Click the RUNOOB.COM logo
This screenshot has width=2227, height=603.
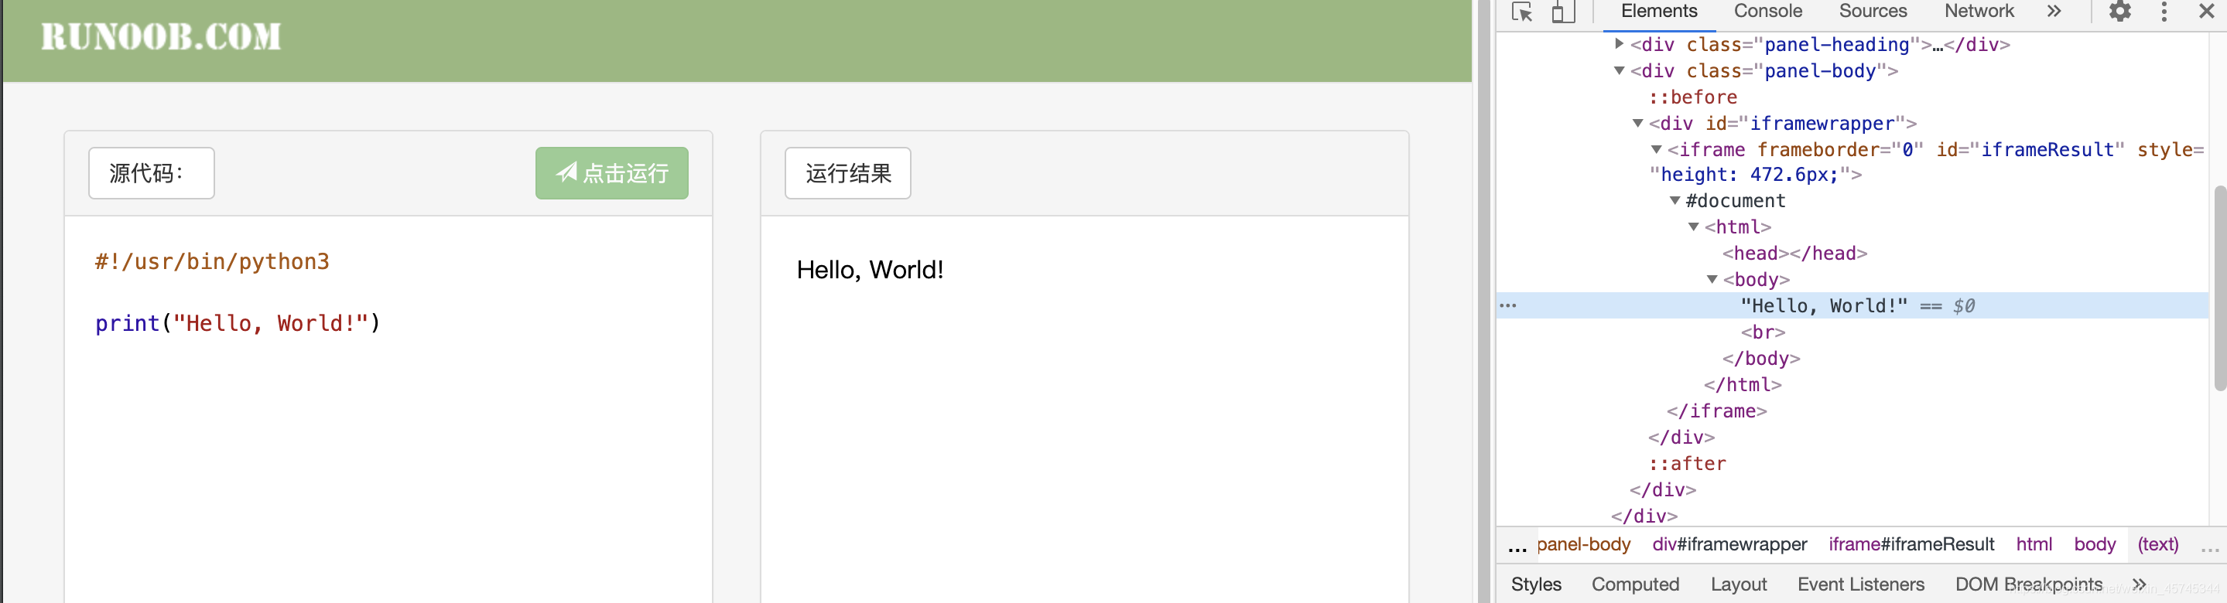[x=161, y=37]
